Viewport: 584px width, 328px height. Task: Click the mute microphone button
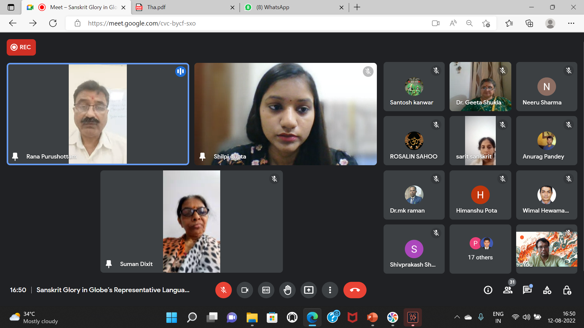(x=224, y=290)
